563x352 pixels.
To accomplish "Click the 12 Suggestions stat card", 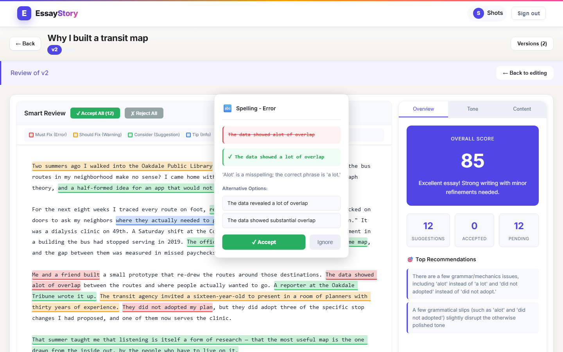I will (x=428, y=230).
